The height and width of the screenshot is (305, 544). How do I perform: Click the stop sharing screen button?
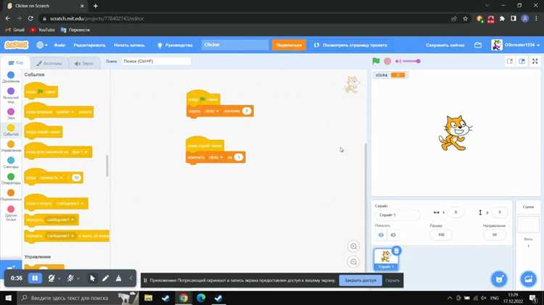(x=360, y=280)
